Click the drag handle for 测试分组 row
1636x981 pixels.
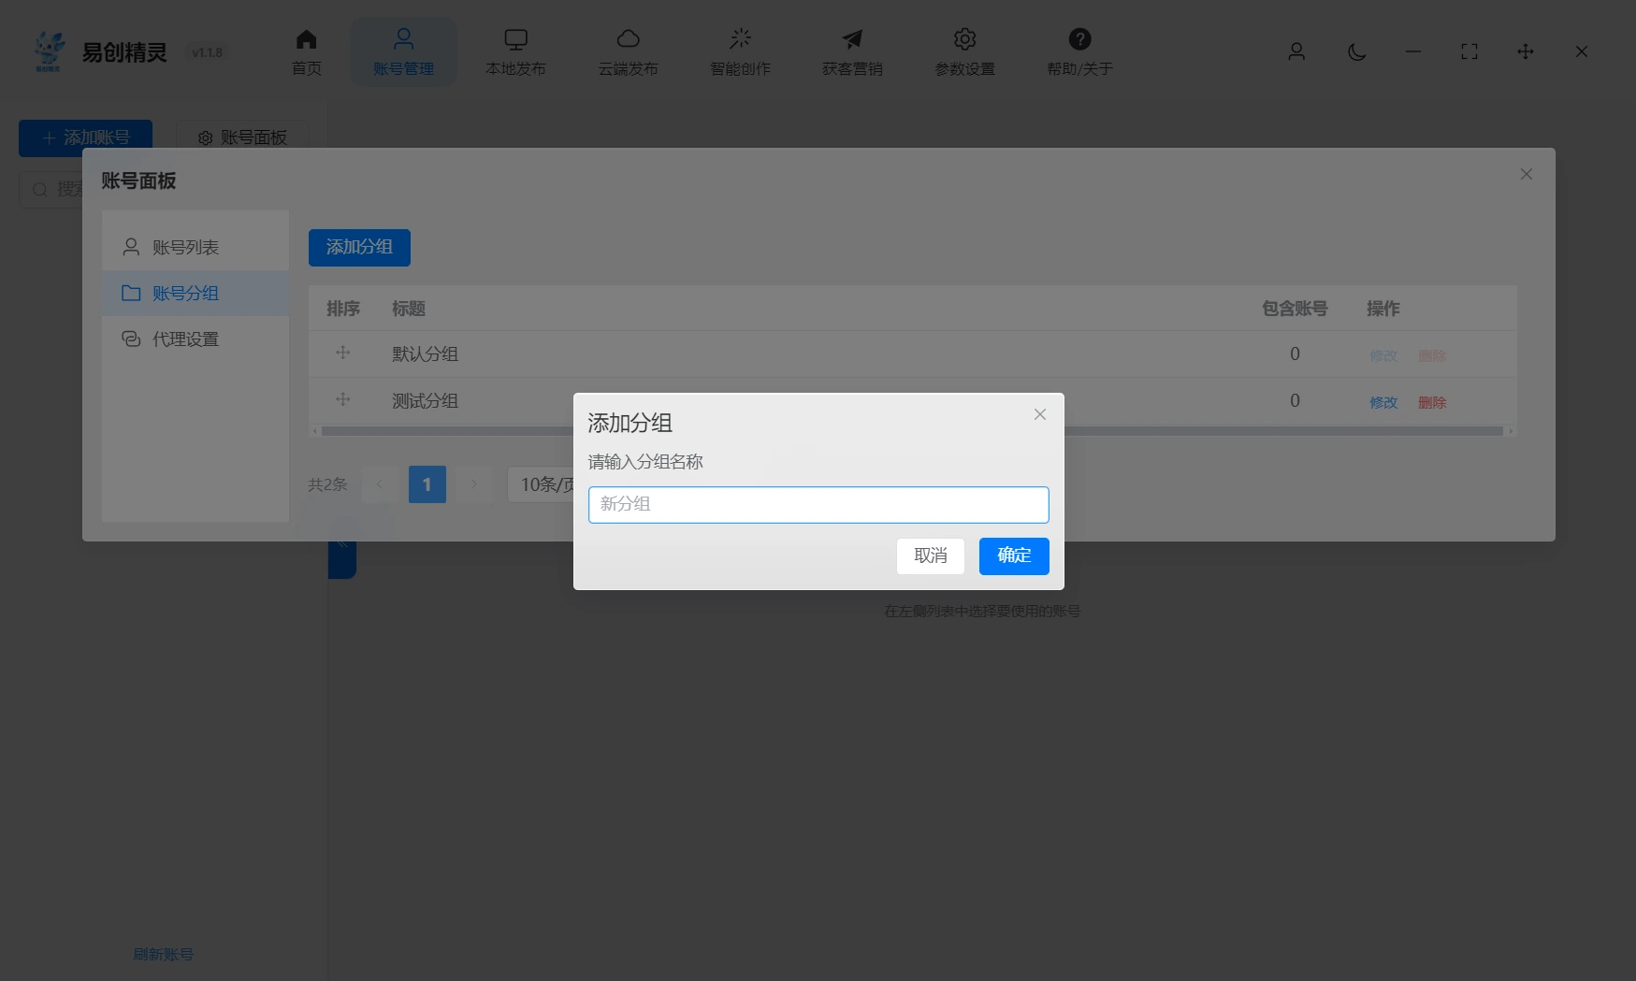pos(343,399)
